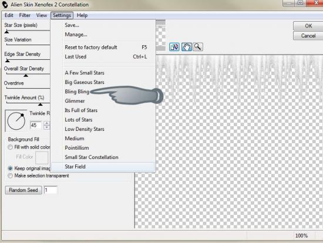Click the Random Seed value field

click(x=51, y=190)
